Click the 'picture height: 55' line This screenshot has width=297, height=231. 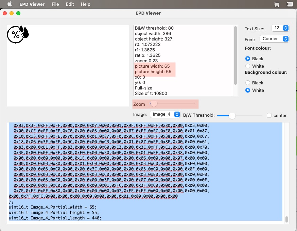153,72
